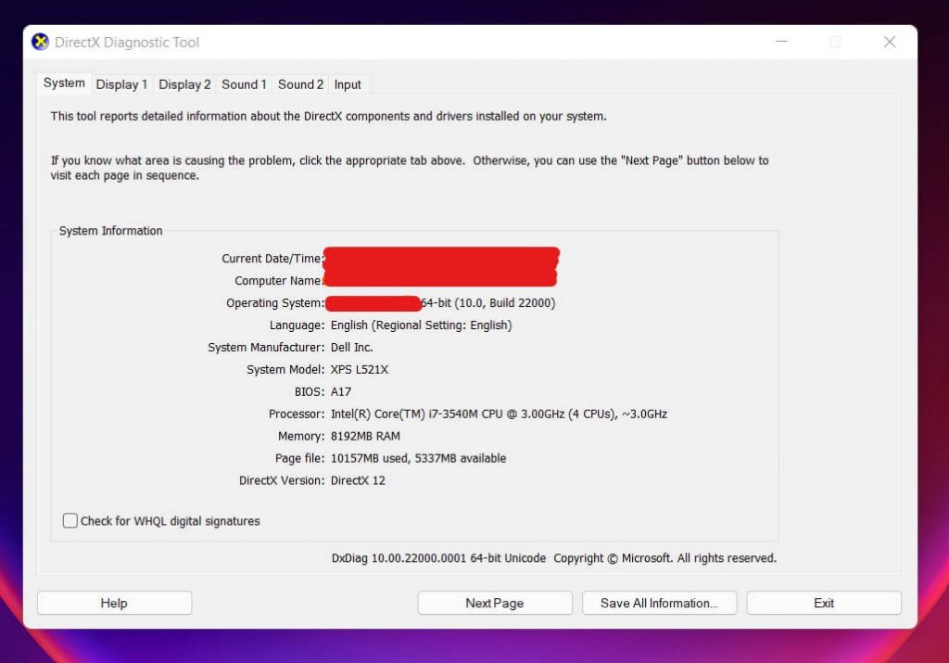Open the Input tab

tap(348, 84)
